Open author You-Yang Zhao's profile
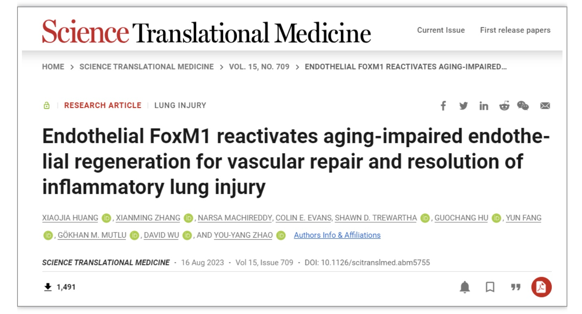582x314 pixels. click(243, 235)
